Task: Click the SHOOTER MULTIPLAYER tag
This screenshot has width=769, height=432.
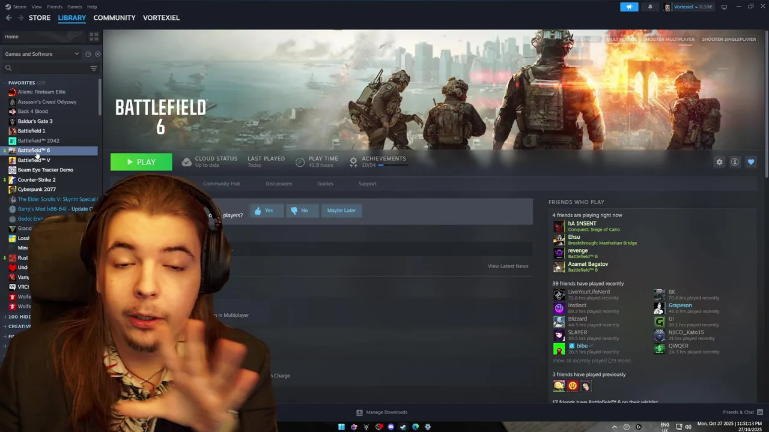Action: tap(669, 39)
